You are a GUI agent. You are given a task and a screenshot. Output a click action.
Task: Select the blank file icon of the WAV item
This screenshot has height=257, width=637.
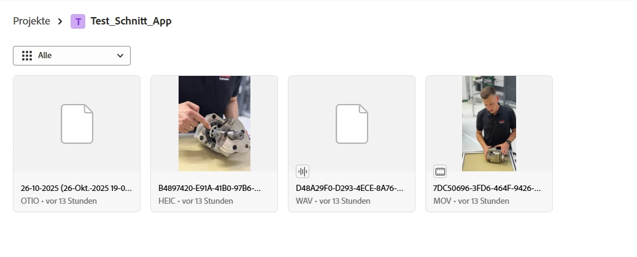point(352,124)
